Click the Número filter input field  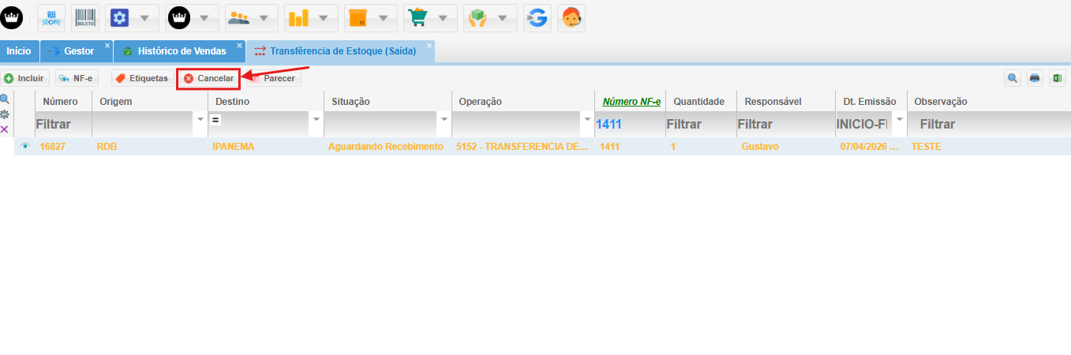(x=62, y=124)
